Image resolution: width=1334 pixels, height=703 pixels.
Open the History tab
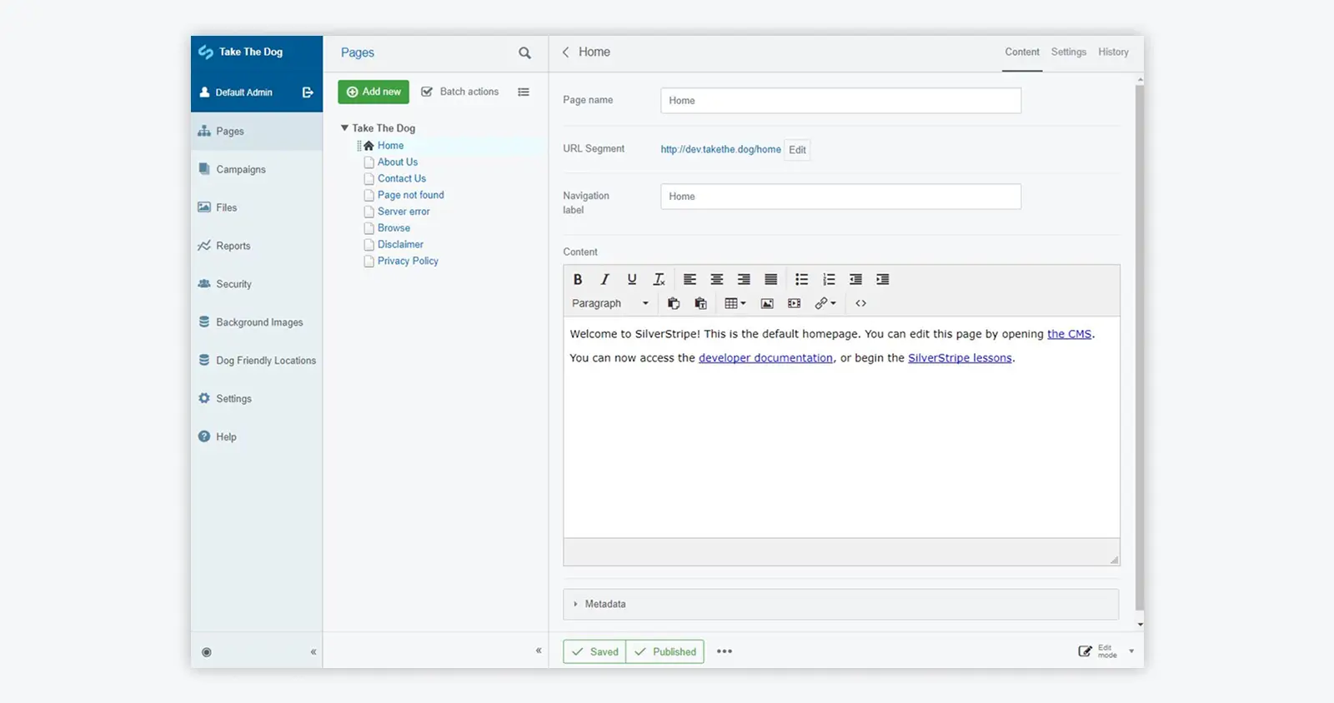coord(1113,52)
